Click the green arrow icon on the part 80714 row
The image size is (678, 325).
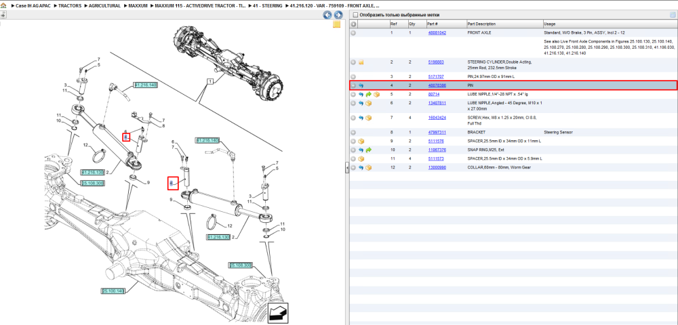(x=369, y=94)
